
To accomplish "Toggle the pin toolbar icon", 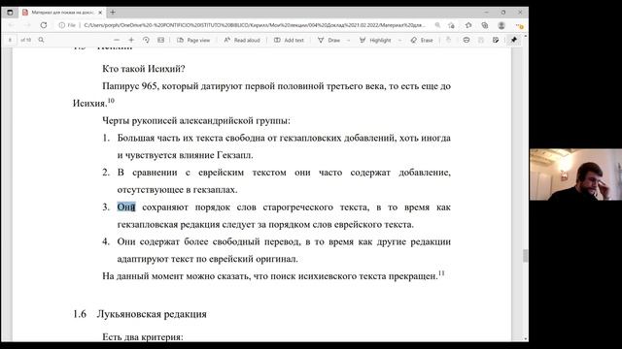I will [514, 40].
